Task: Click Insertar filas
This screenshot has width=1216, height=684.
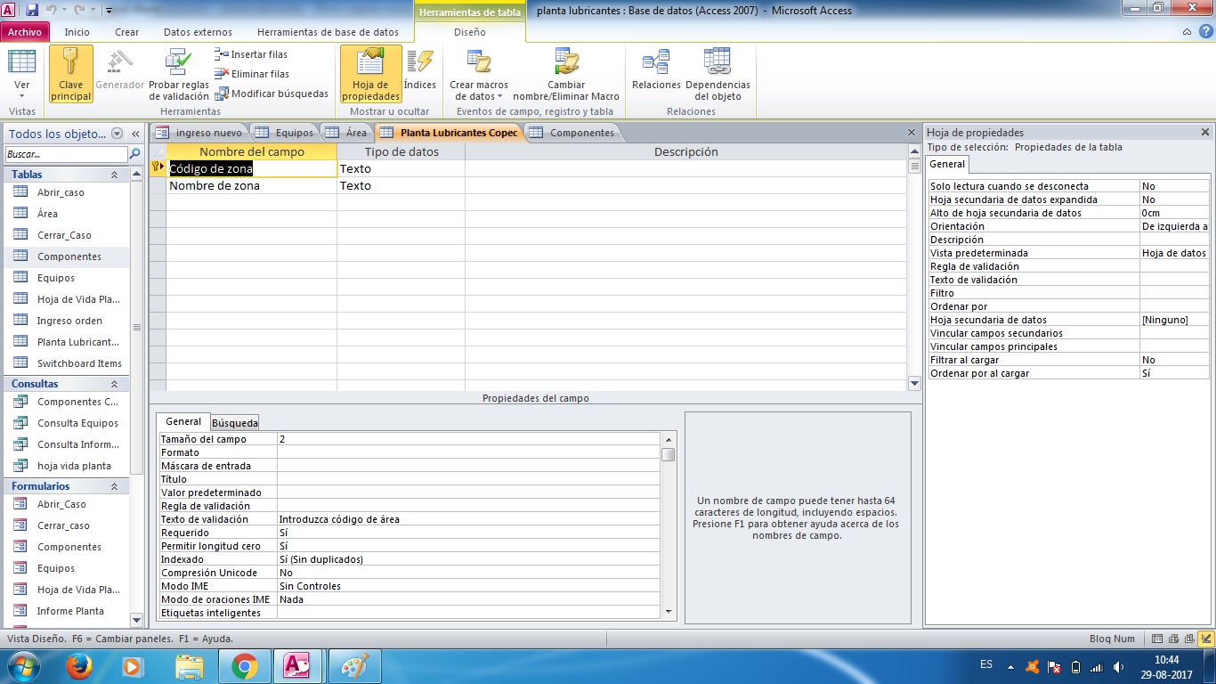Action: (252, 54)
